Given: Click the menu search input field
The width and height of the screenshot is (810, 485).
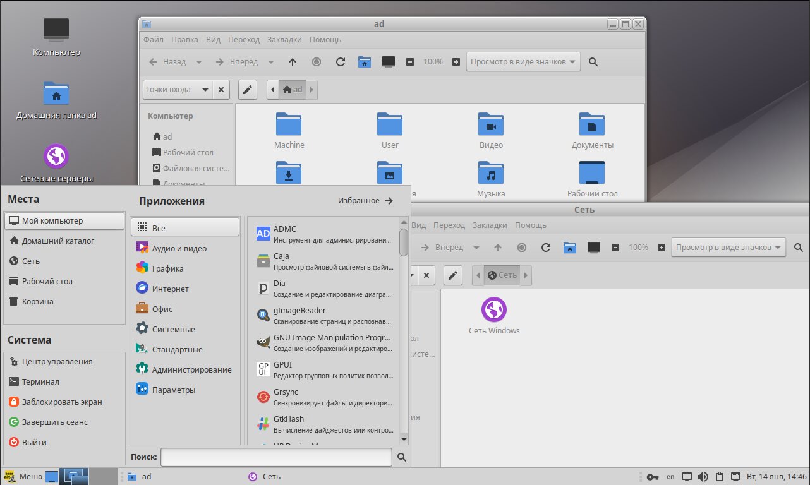Looking at the screenshot, I should [x=276, y=457].
